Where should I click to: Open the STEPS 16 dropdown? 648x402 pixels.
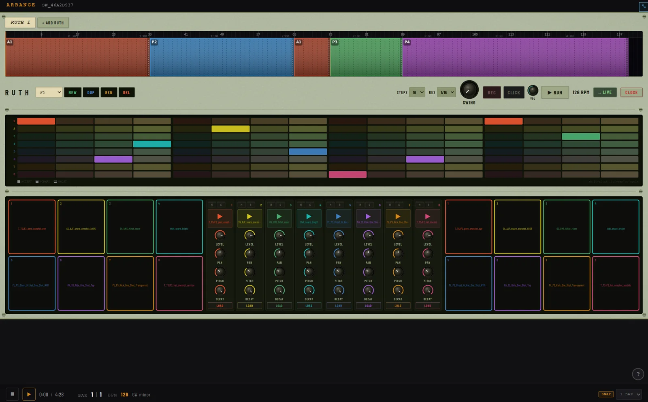(417, 92)
